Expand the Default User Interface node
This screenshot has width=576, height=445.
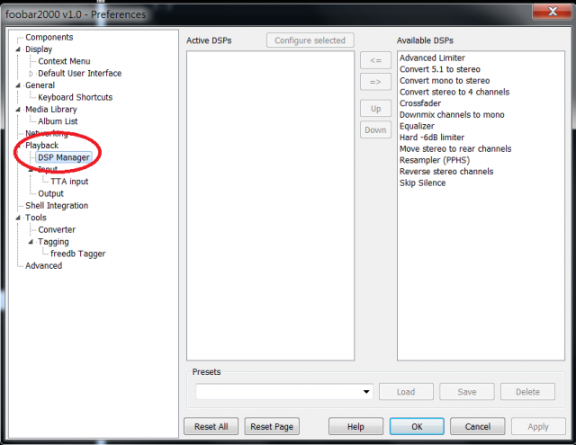pos(31,74)
